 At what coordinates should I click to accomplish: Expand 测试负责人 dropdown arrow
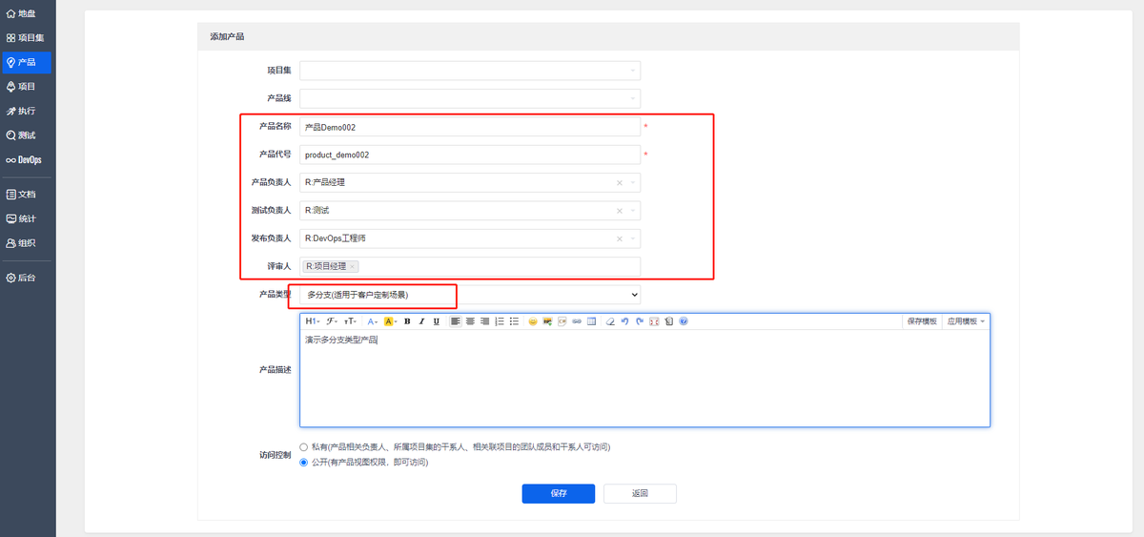633,210
